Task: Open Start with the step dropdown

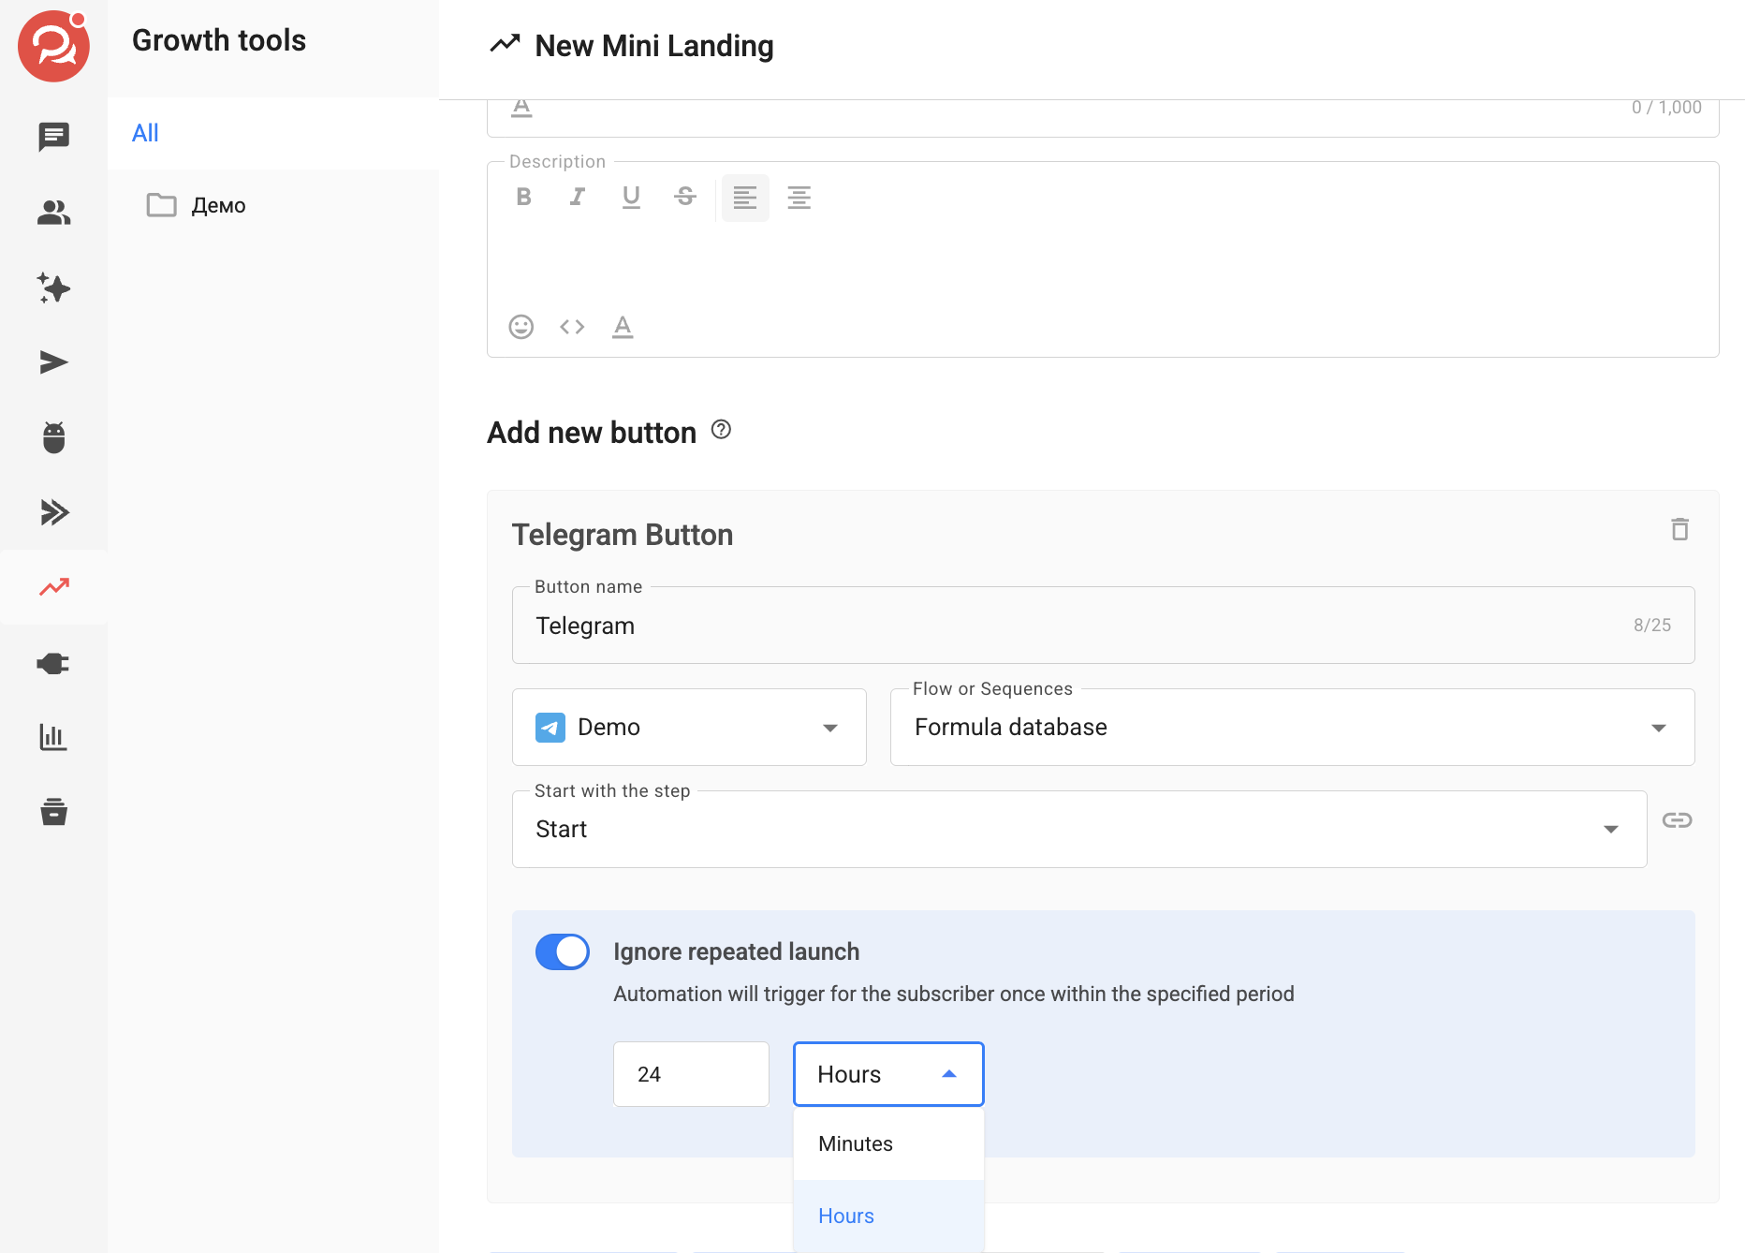Action: pyautogui.click(x=1079, y=830)
